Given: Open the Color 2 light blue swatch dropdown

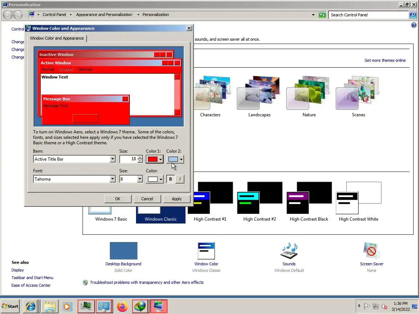Looking at the screenshot, I should click(x=175, y=159).
